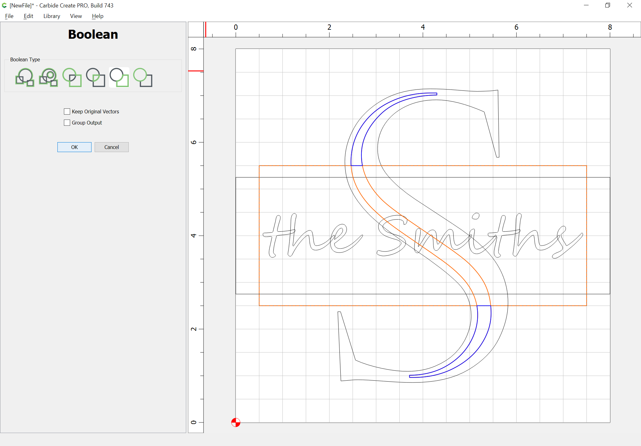This screenshot has width=641, height=446.
Task: Select the first union boolean type icon
Action: pyautogui.click(x=25, y=77)
